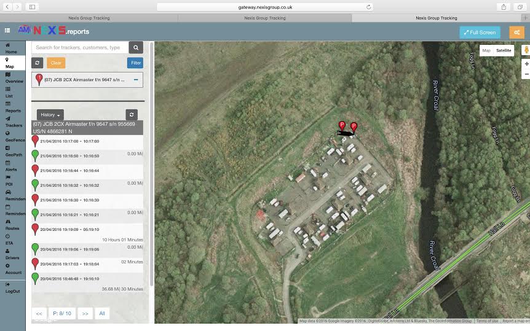This screenshot has width=530, height=331.
Task: Select history entry 20/04/2016 19:17:03
Action: [87, 264]
